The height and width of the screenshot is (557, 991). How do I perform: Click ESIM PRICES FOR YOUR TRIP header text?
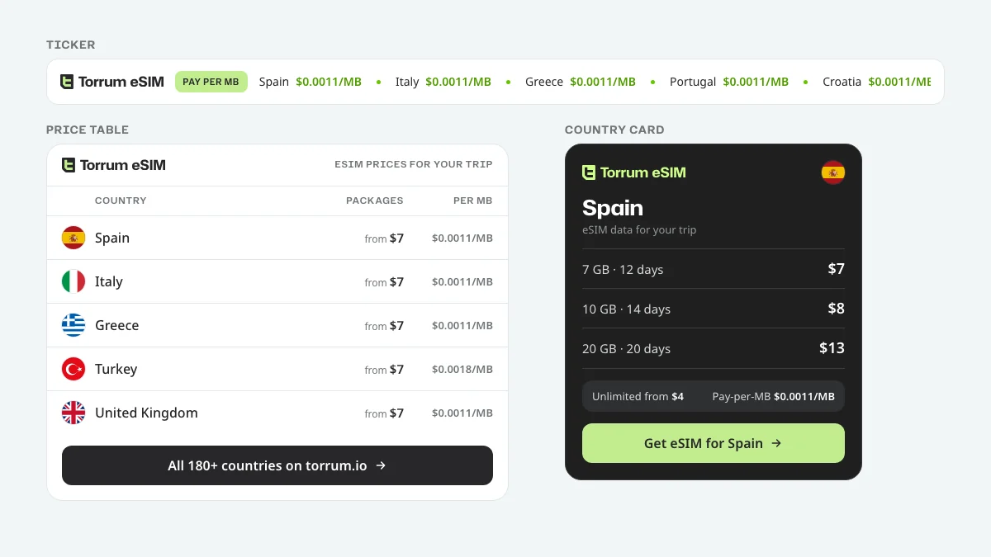click(414, 164)
